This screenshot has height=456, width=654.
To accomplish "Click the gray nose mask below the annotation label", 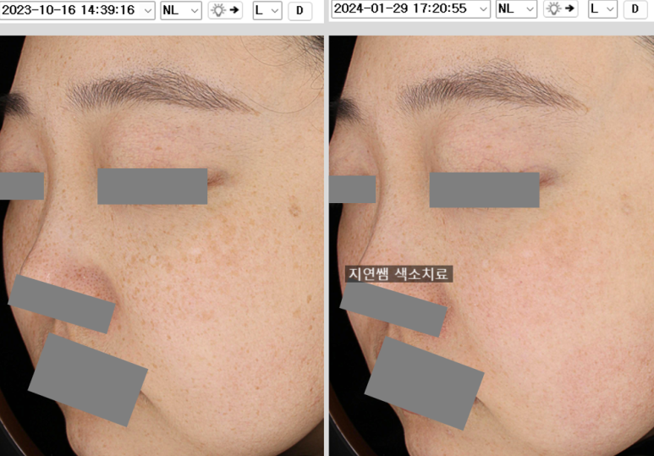I will (393, 310).
